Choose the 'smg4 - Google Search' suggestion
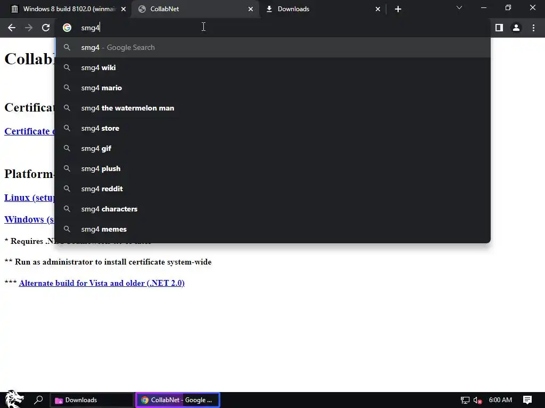 [273, 47]
